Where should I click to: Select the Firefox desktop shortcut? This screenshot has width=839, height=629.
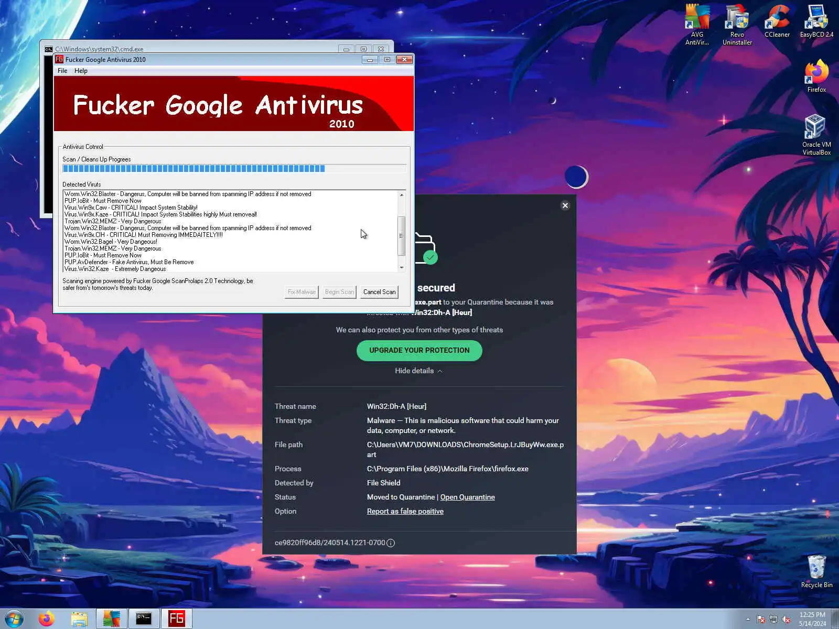click(x=816, y=77)
